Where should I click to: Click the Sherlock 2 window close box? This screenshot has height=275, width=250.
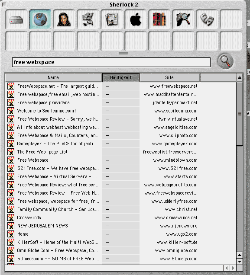(4, 4)
